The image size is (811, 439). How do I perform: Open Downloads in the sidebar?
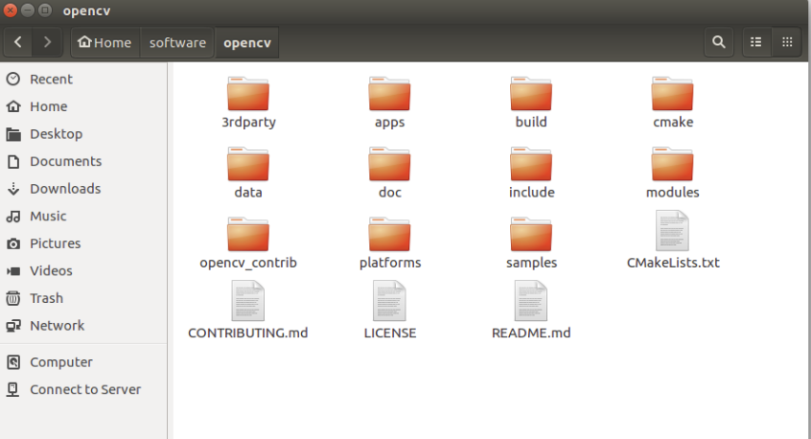(83, 189)
